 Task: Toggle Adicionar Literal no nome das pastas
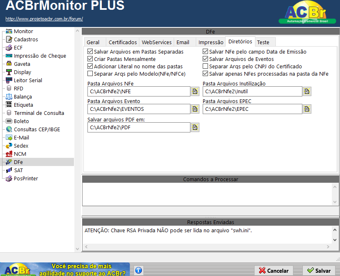coord(90,66)
